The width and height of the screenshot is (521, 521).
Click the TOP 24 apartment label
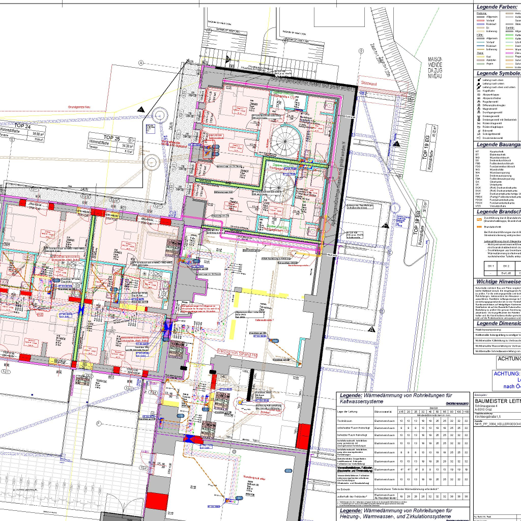pos(21,126)
